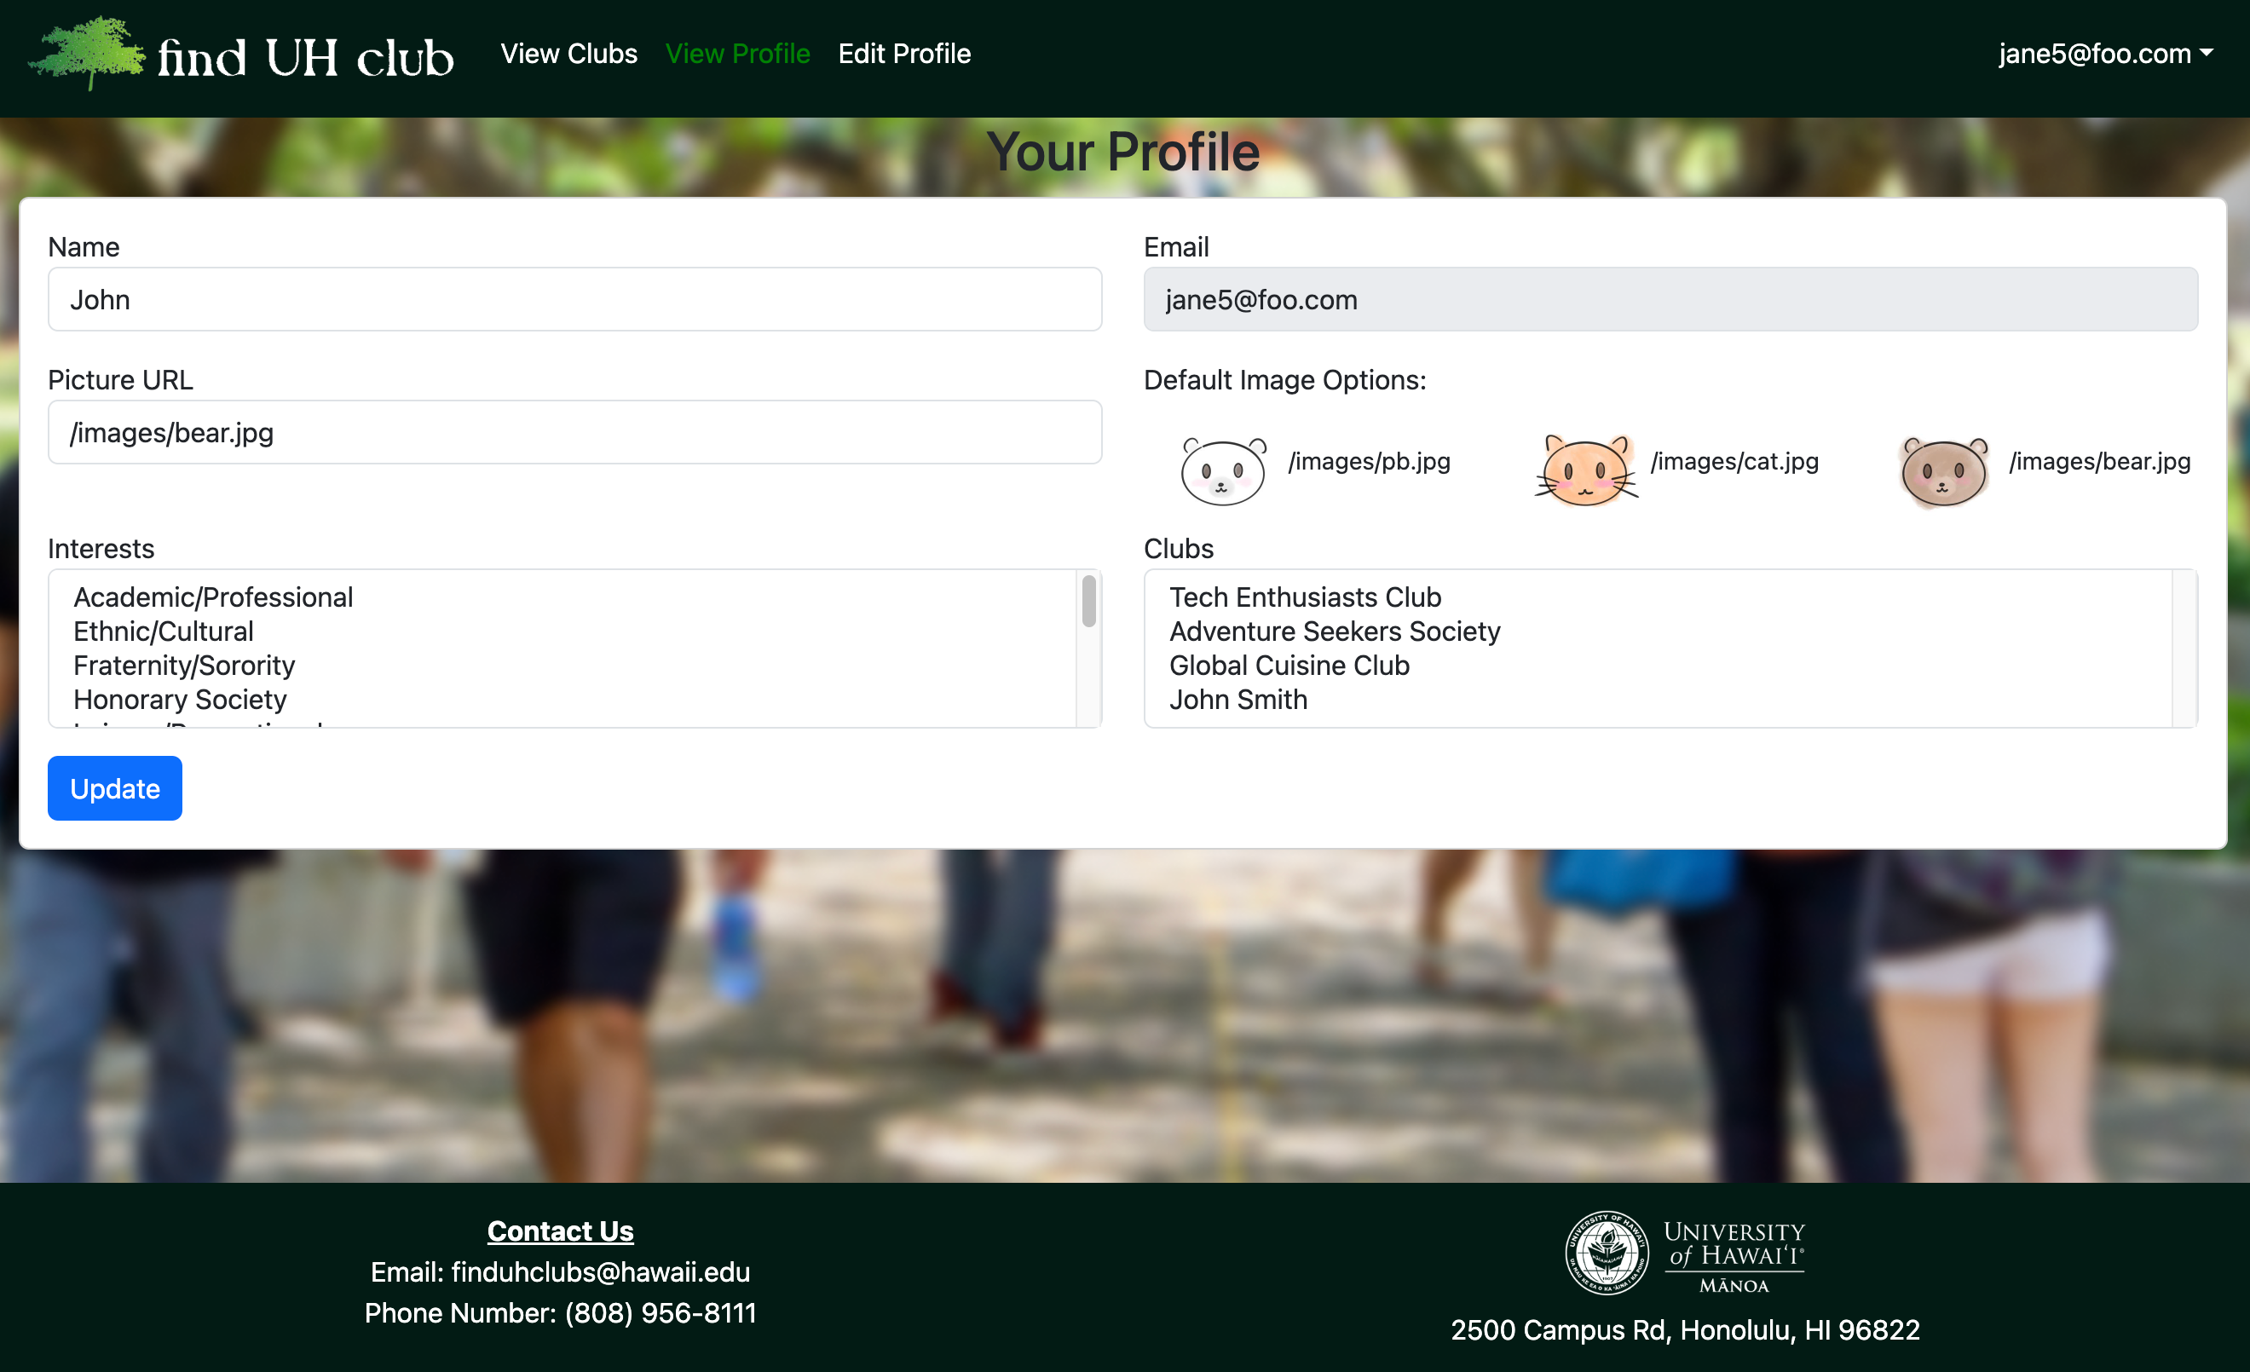2250x1372 pixels.
Task: Go to View Clubs page
Action: (569, 53)
